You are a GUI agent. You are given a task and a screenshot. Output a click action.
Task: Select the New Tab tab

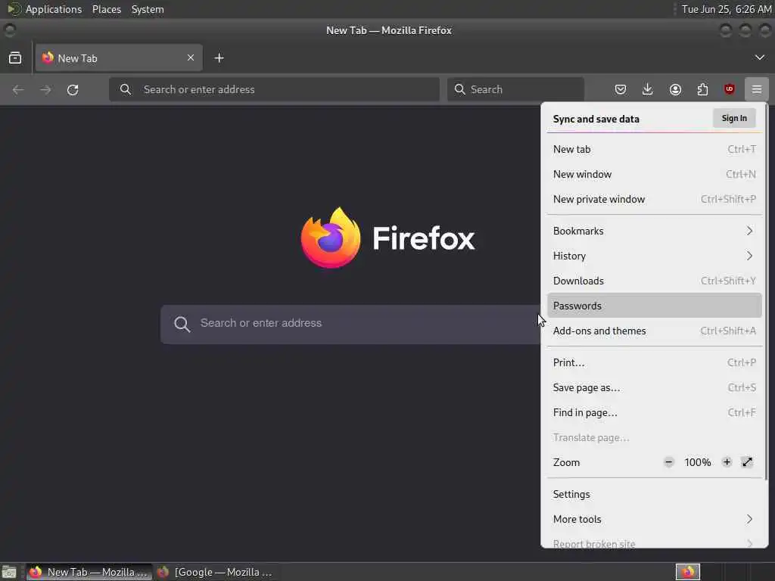tap(119, 57)
